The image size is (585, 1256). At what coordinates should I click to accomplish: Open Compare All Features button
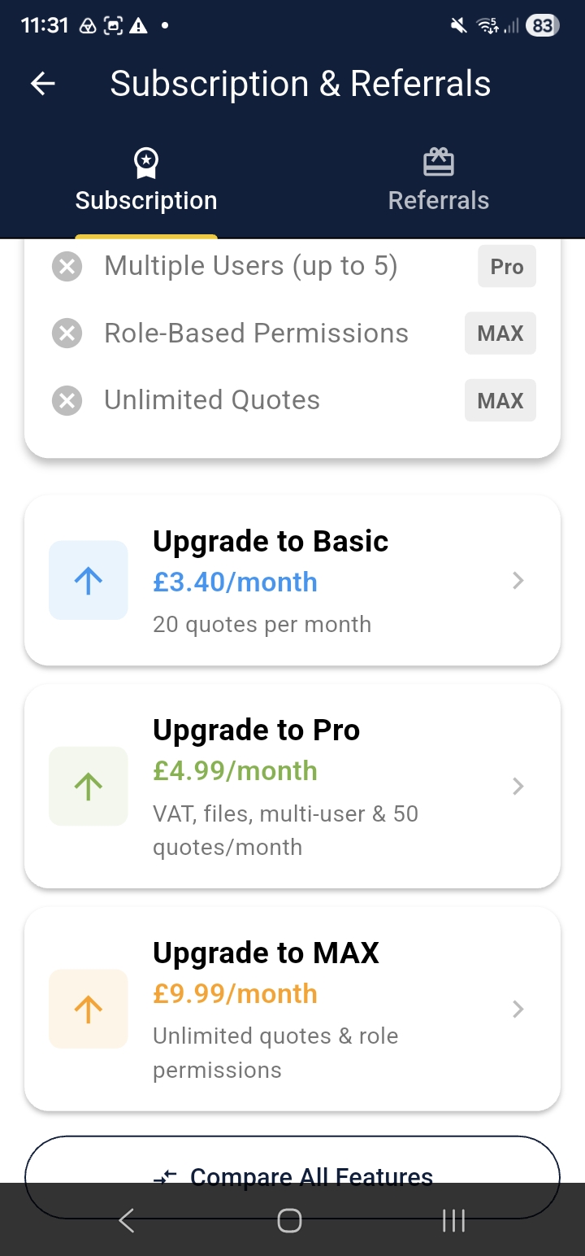292,1177
